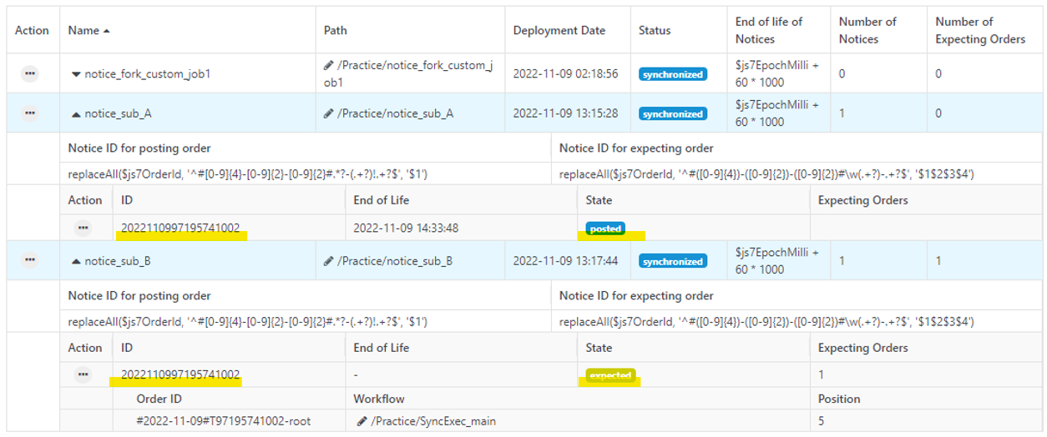Open action menu for notice_fork_custom_job1 row
Screen dimensions: 1047x437
pyautogui.click(x=30, y=73)
